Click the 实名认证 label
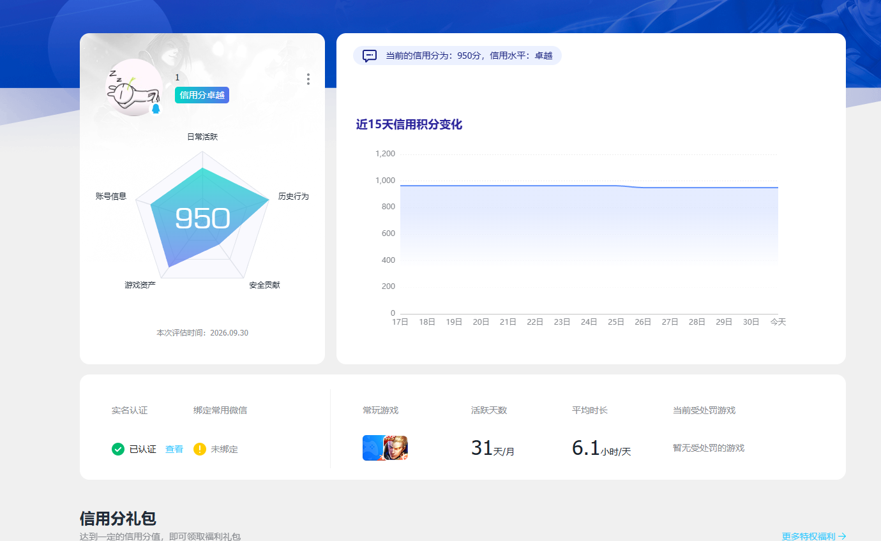This screenshot has height=541, width=881. click(x=130, y=410)
